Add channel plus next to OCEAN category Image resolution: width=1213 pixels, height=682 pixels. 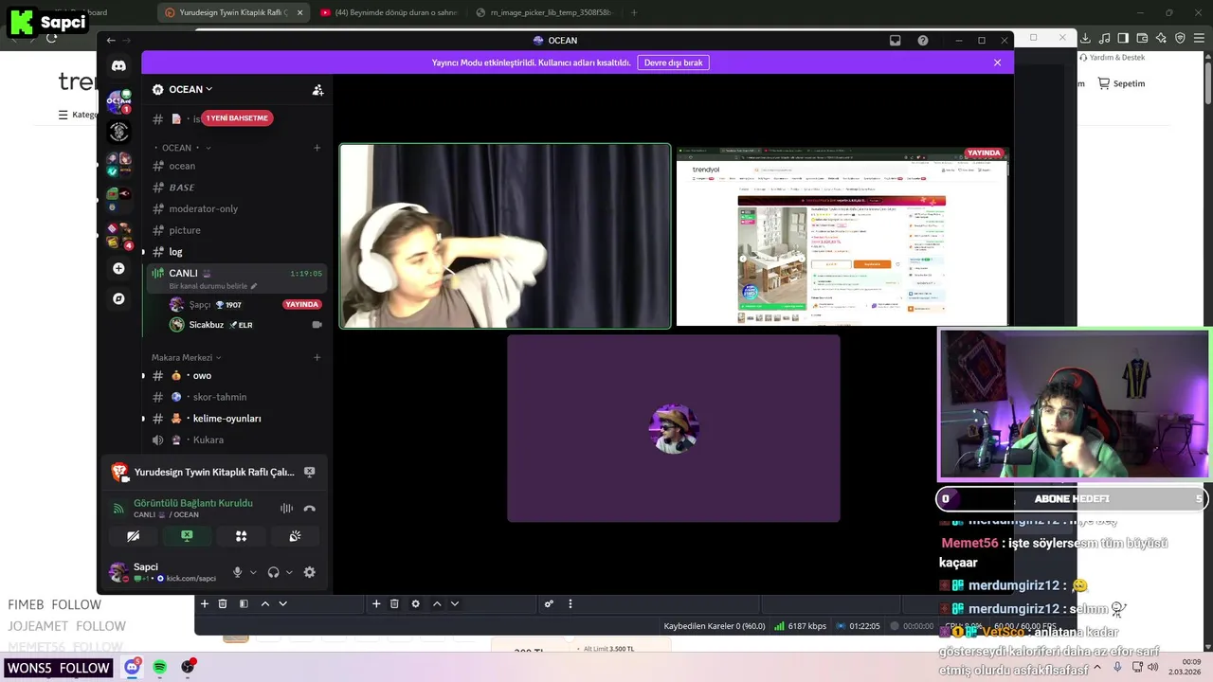click(x=317, y=148)
